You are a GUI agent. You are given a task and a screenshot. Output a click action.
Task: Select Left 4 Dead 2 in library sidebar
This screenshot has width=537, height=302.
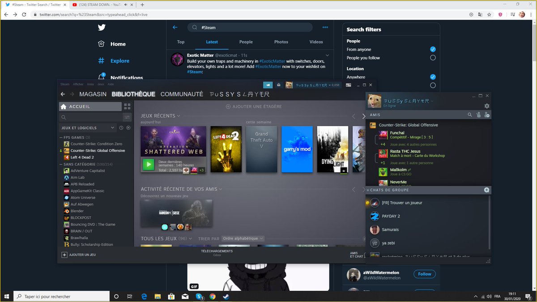coord(82,157)
